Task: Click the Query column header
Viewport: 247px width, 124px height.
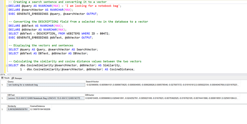Action: click(x=11, y=82)
